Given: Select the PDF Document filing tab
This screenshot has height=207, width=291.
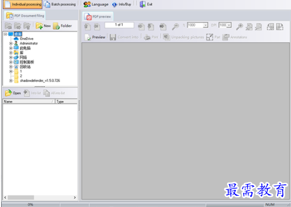Looking at the screenshot, I should (25, 16).
